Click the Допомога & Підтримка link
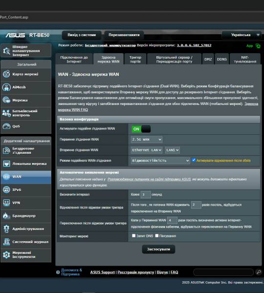This screenshot has width=264, height=293. [71, 272]
